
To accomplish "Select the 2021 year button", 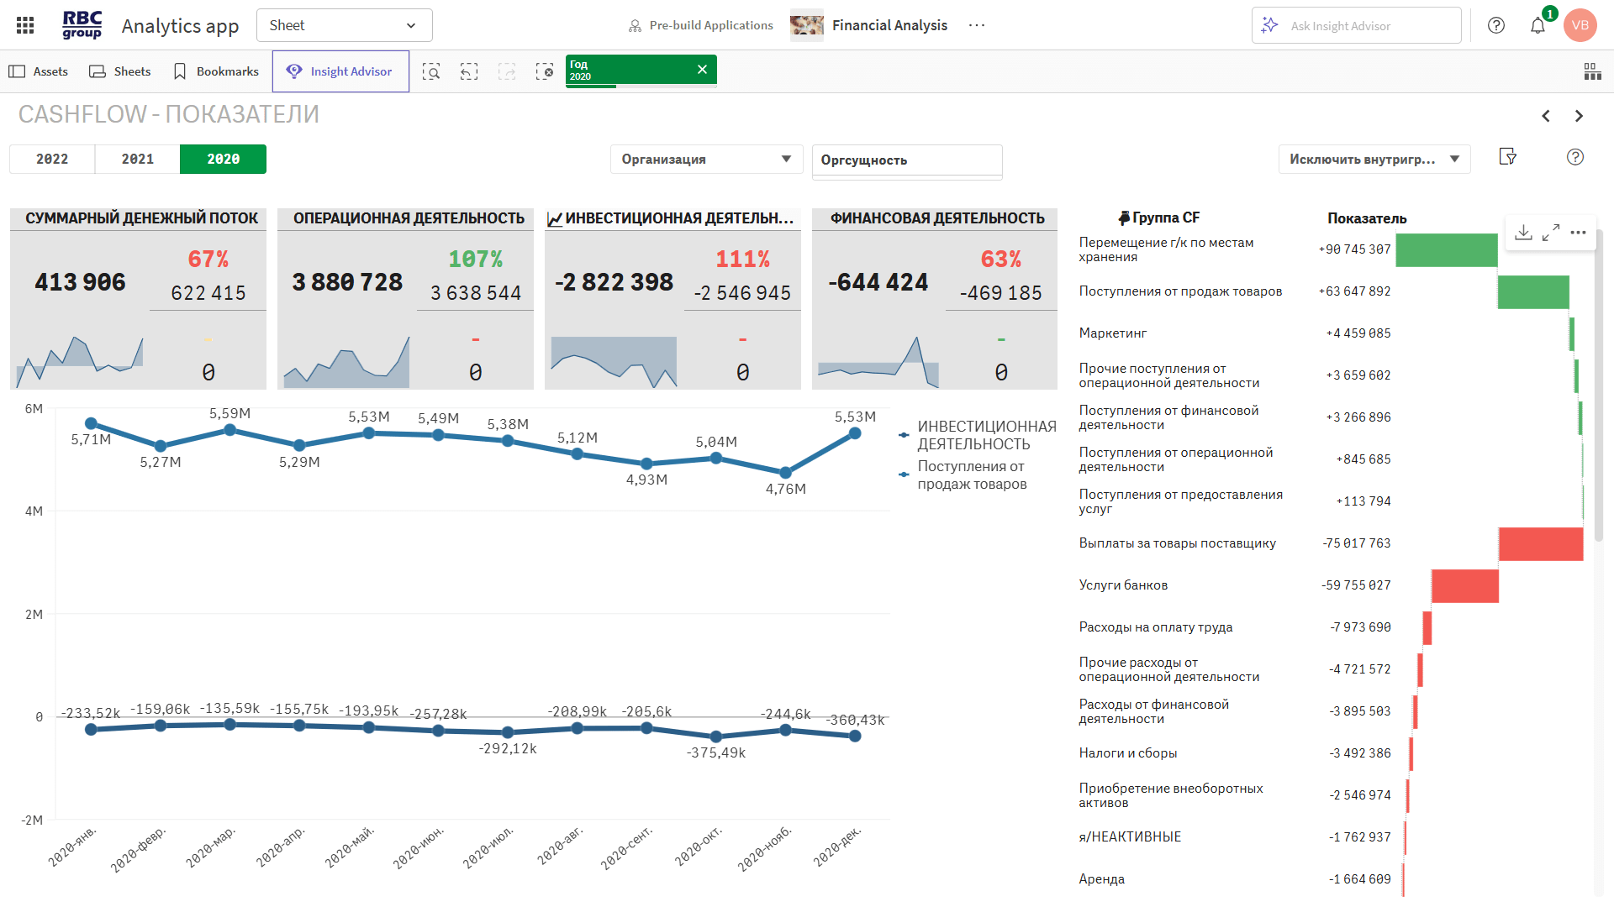I will click(138, 159).
